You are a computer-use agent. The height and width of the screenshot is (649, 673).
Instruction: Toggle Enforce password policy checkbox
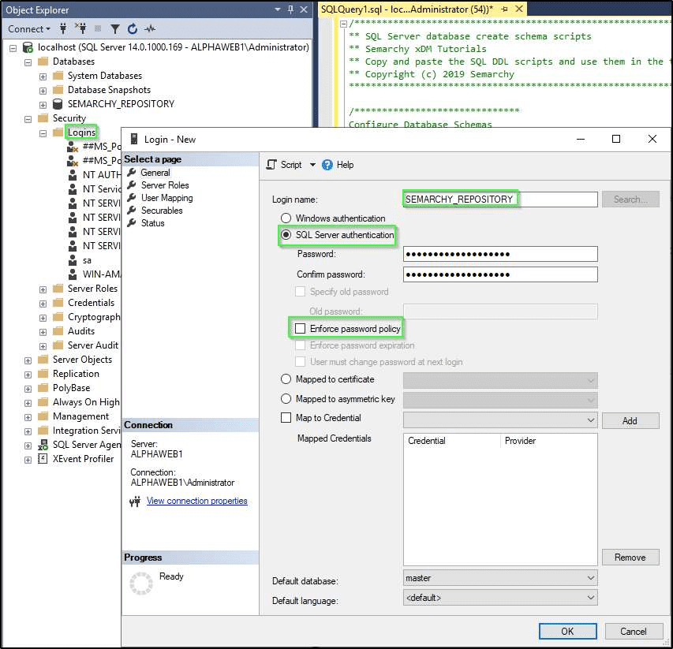click(300, 329)
